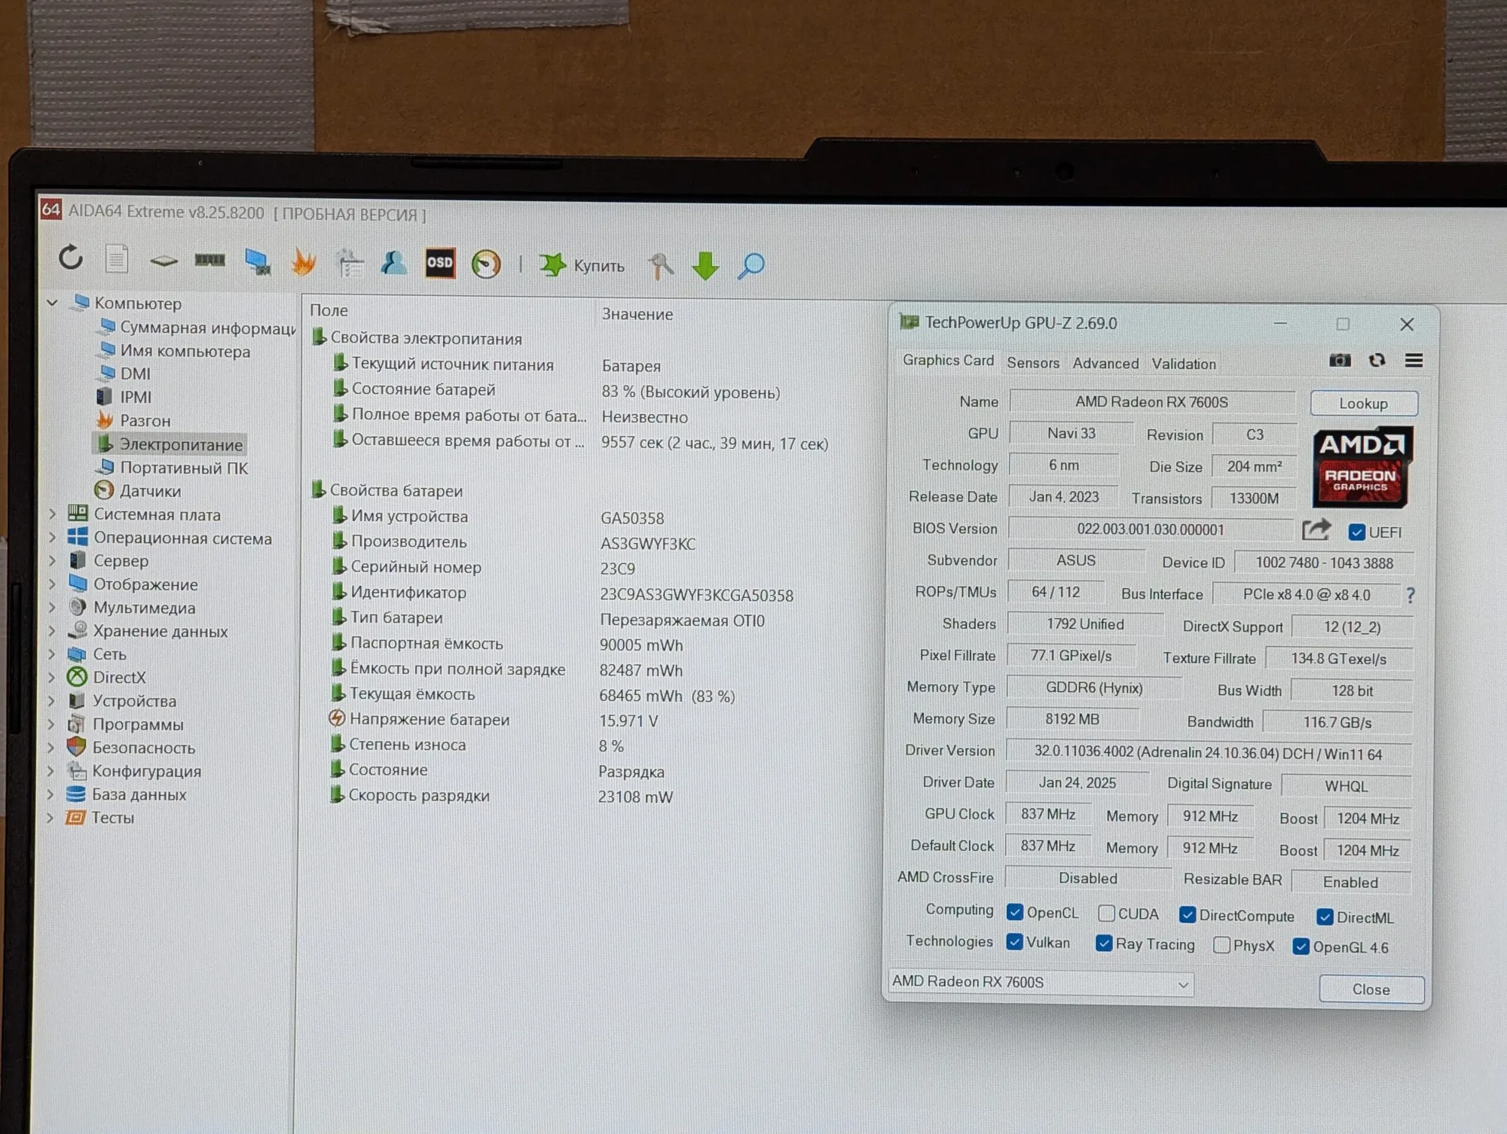Open the GPU-Z hamburger menu icon

coord(1414,361)
